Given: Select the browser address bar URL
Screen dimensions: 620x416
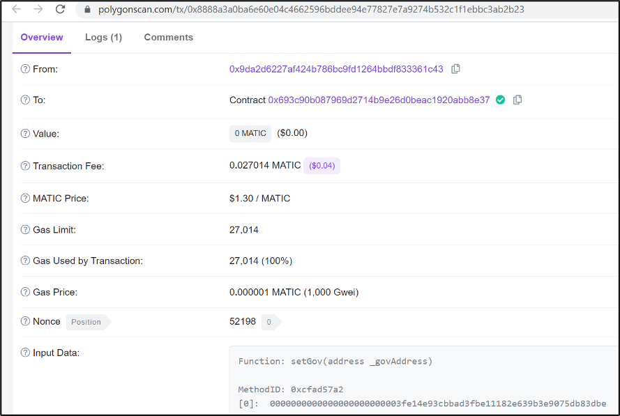Looking at the screenshot, I should point(311,10).
